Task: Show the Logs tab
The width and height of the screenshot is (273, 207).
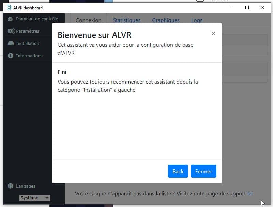Action: pyautogui.click(x=197, y=20)
